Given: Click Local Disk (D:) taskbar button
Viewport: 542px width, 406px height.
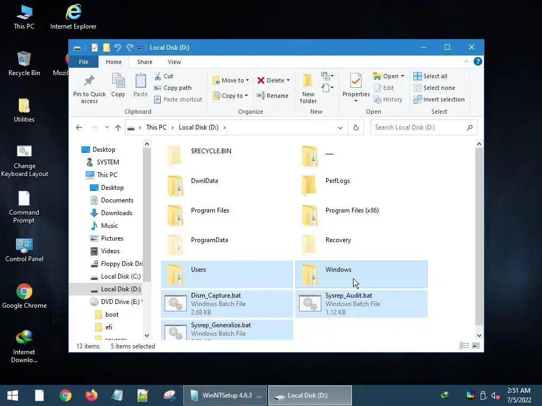Looking at the screenshot, I should tap(310, 395).
